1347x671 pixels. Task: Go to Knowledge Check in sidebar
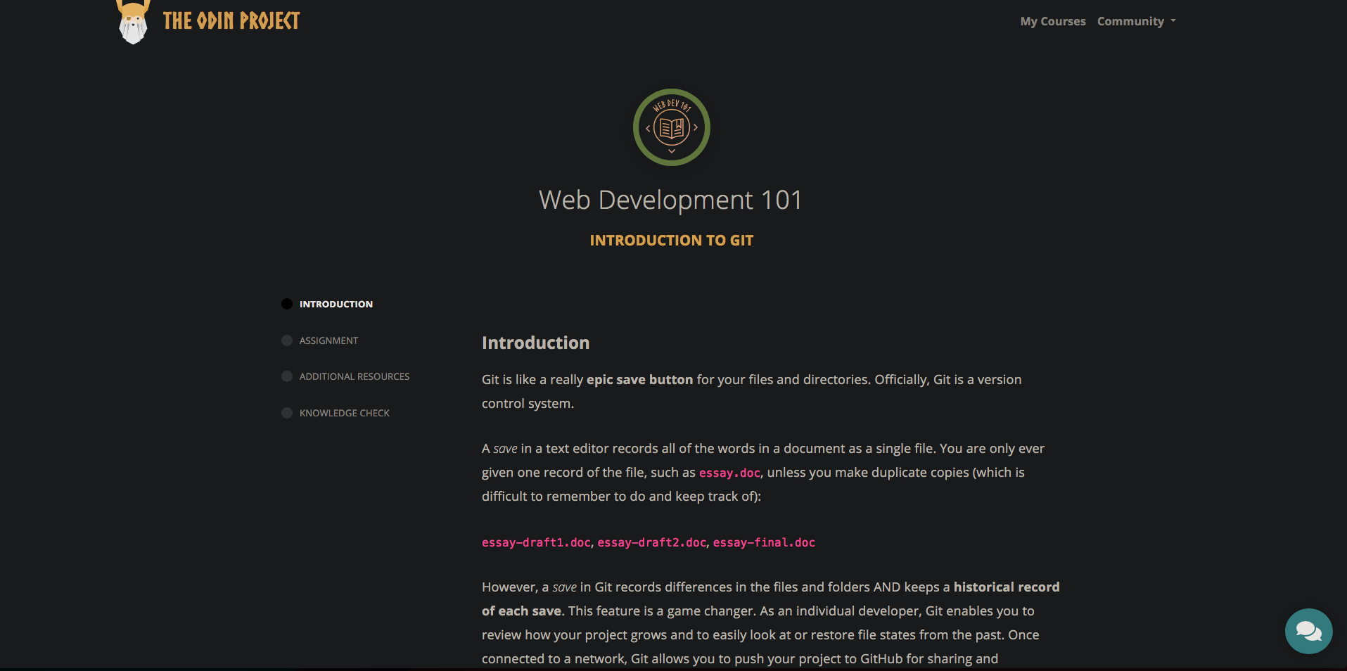pyautogui.click(x=345, y=413)
